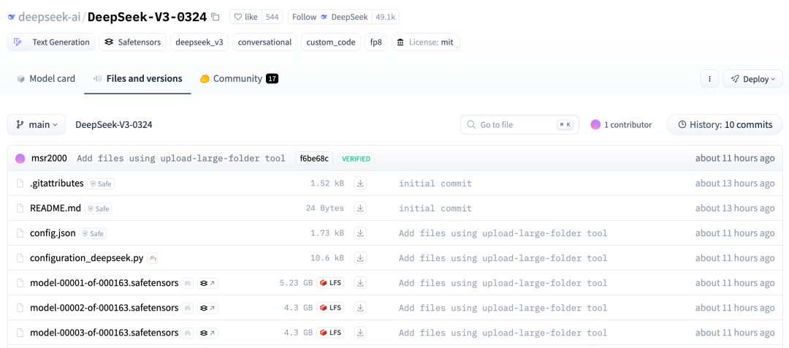Open the main branch selector
Screen dimensions: 789x348
click(x=37, y=124)
